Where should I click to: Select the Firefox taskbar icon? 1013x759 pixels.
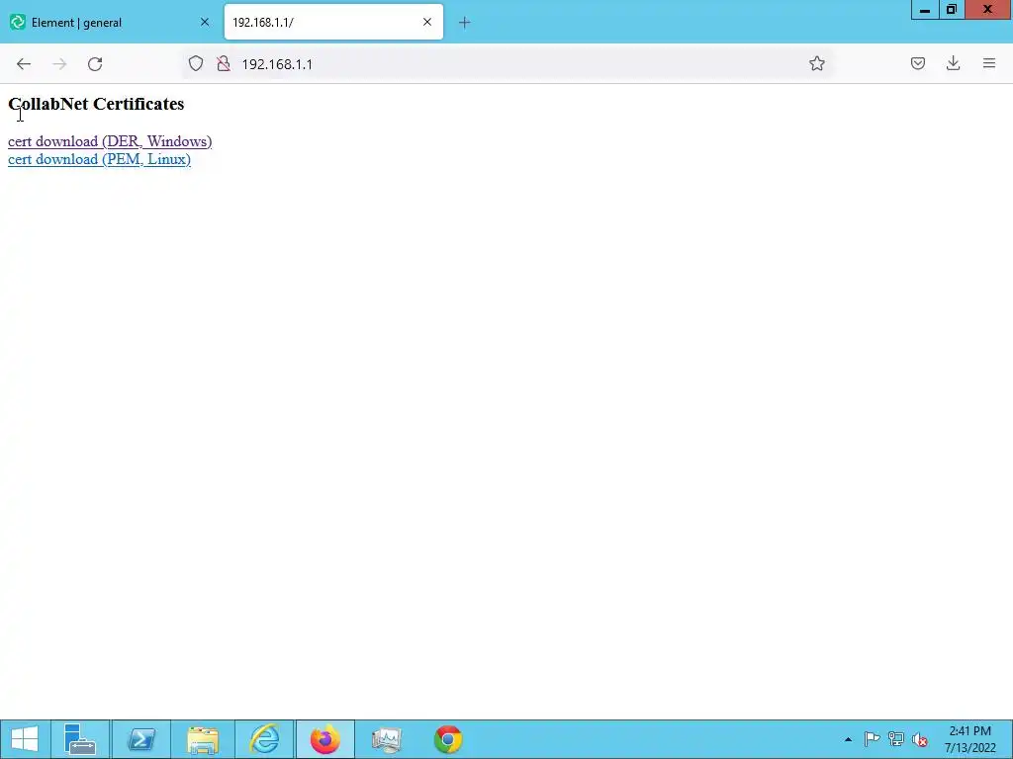(325, 739)
